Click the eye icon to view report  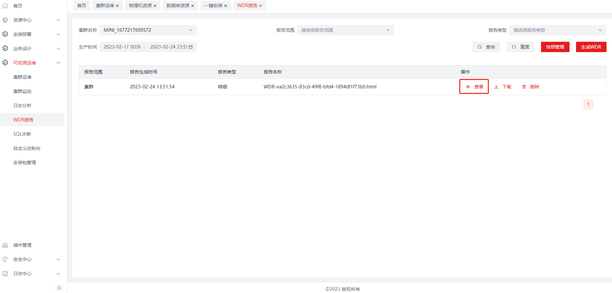pyautogui.click(x=468, y=87)
